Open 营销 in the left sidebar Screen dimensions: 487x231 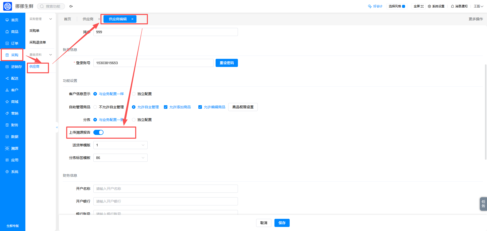pyautogui.click(x=12, y=113)
